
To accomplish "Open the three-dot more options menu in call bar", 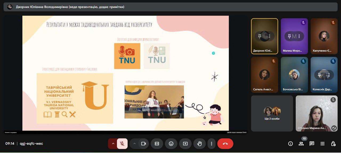I will [x=212, y=143].
